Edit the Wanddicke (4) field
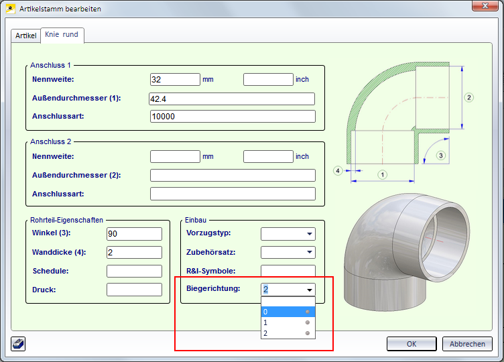 point(134,253)
